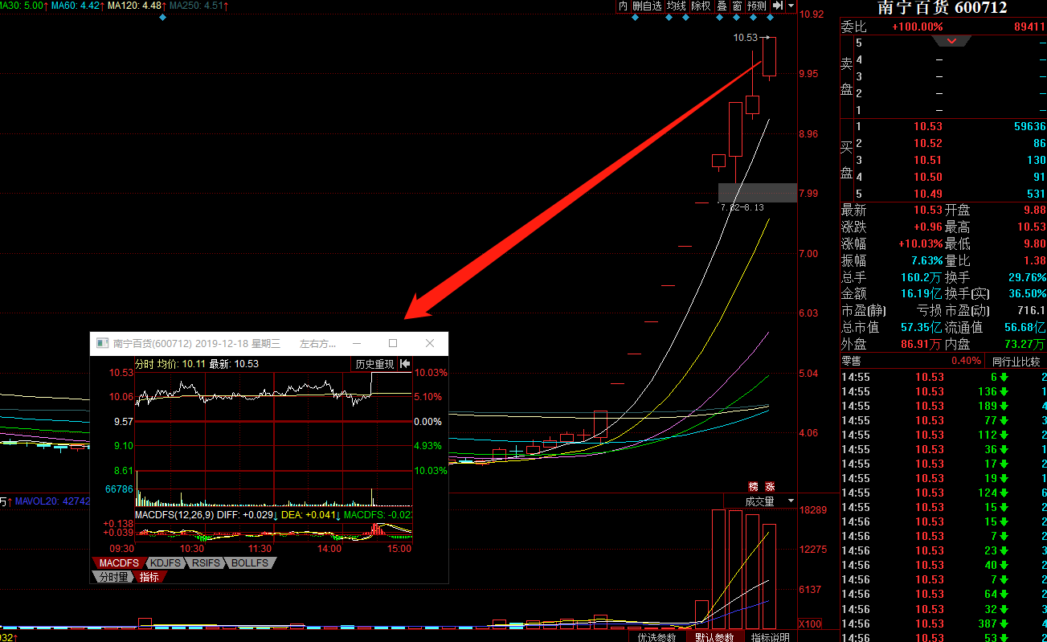Viewport: 1047px width, 642px height.
Task: Click the 窗 window tool icon
Action: coord(737,6)
